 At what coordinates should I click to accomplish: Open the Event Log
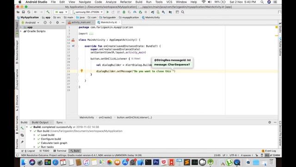269,151
